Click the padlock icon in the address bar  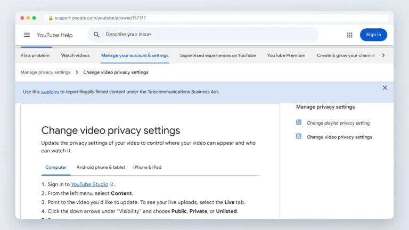click(x=51, y=18)
